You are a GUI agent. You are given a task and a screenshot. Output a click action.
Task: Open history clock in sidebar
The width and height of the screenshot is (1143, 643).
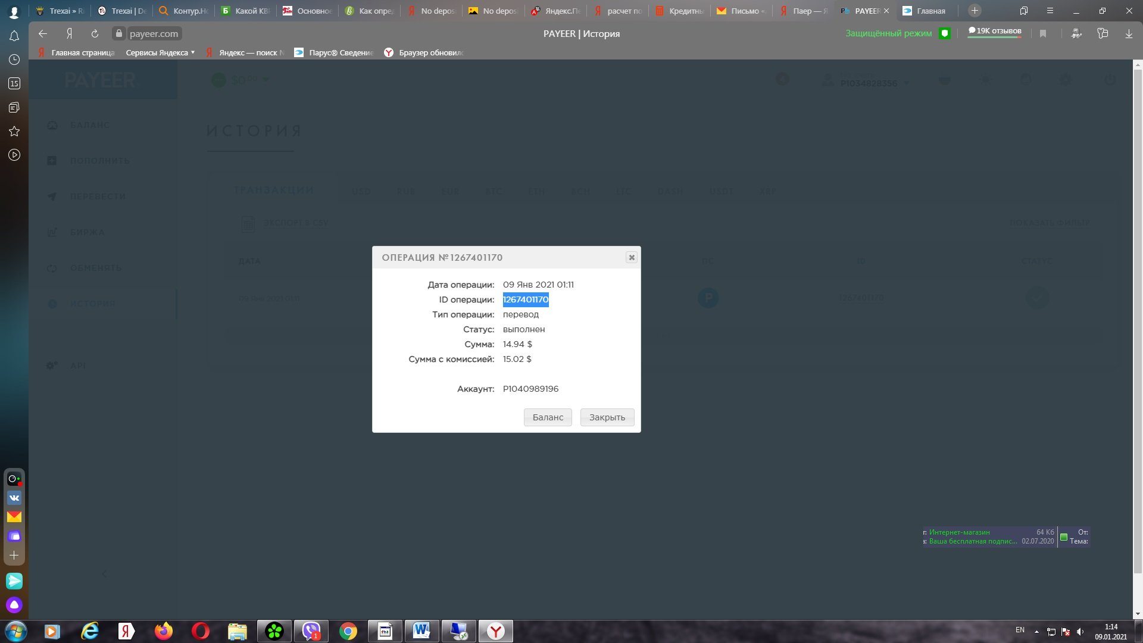(14, 60)
